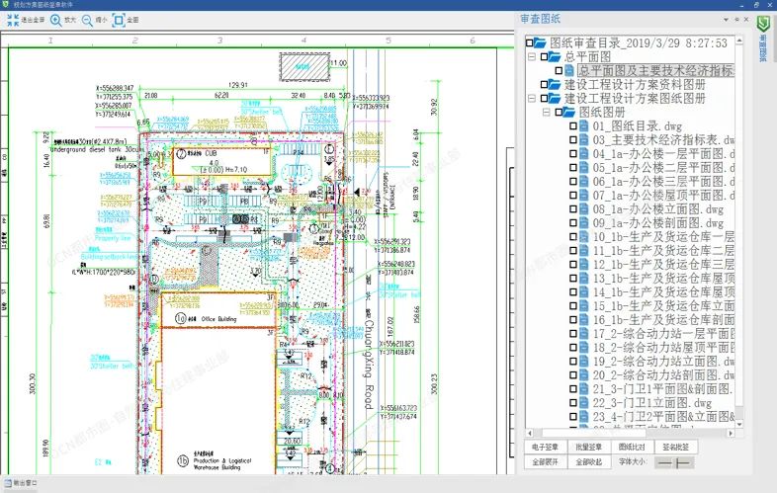Adjust the 字体大小 font size slider
Screen dimensions: 777x493
[x=676, y=461]
